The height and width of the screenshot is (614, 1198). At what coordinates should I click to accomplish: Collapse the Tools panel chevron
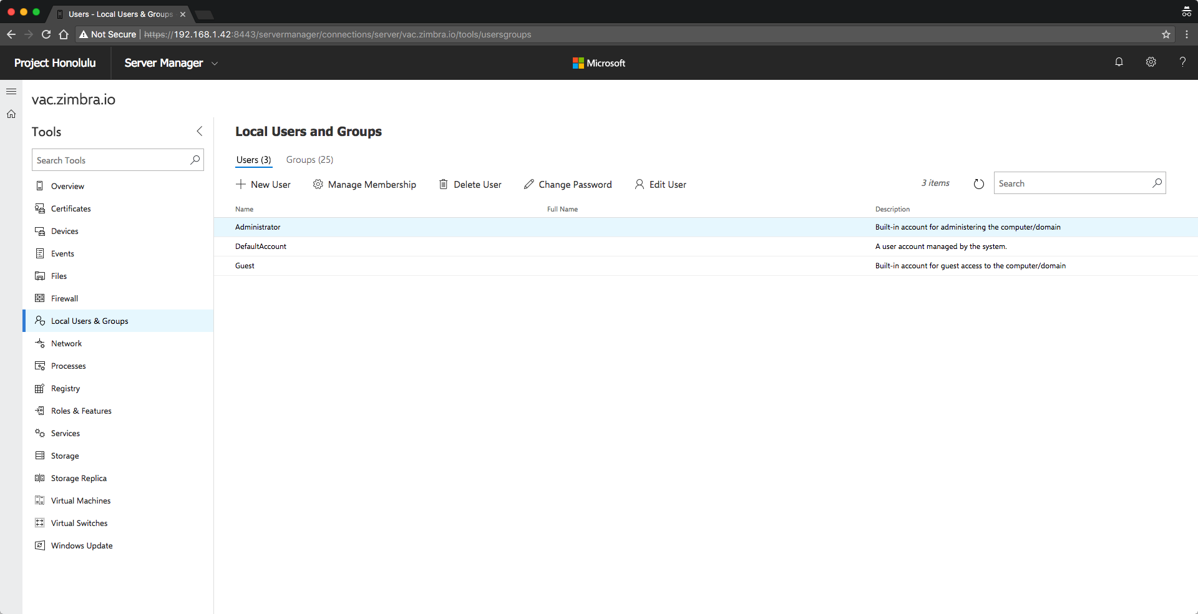[200, 131]
